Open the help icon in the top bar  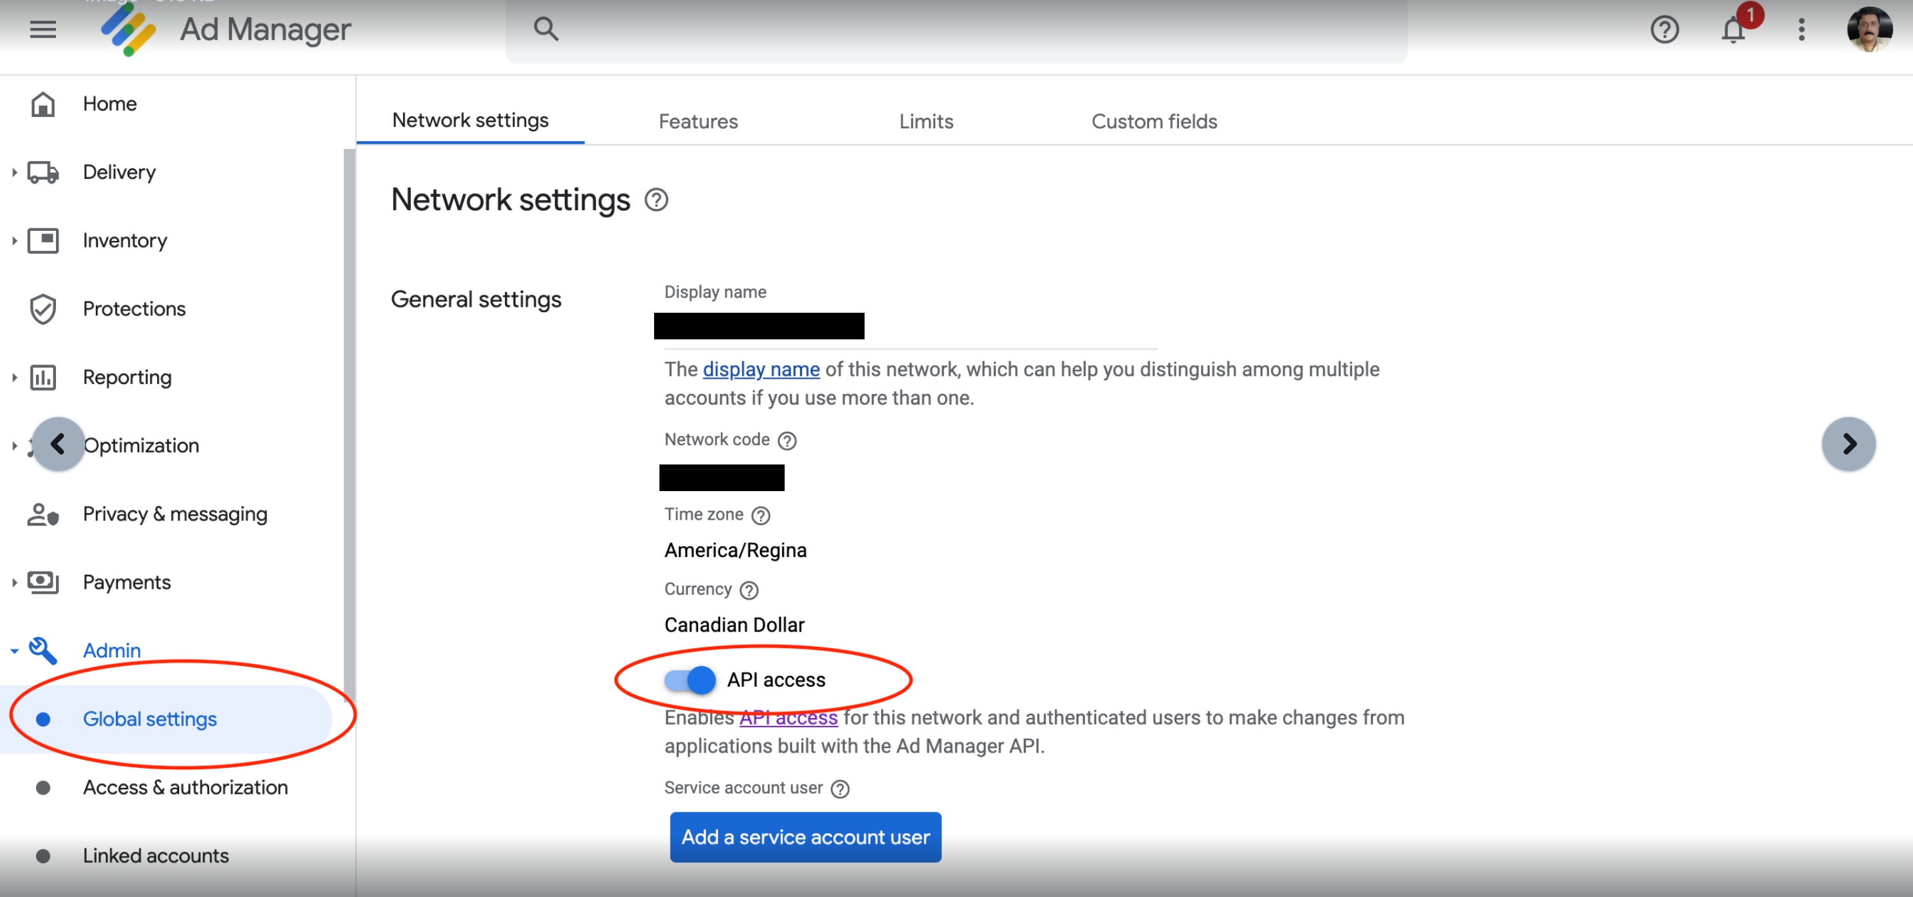pyautogui.click(x=1665, y=30)
